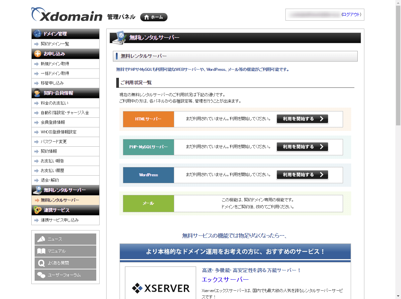
Task: Open the speech bubble ユーザーフォーラム icon
Action: tap(41, 275)
